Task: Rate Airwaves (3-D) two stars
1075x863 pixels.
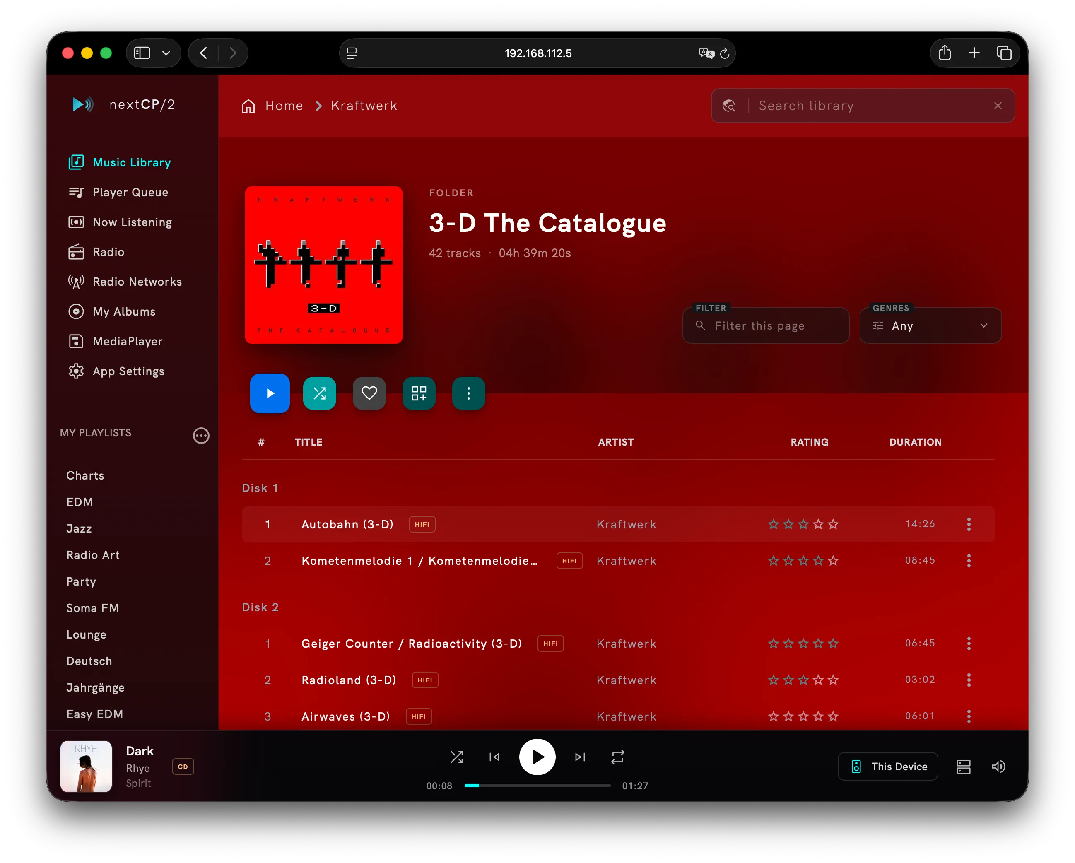Action: point(788,716)
